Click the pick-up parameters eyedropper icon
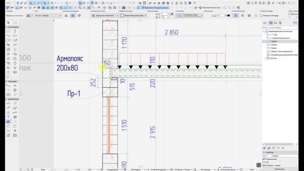 [21, 3]
